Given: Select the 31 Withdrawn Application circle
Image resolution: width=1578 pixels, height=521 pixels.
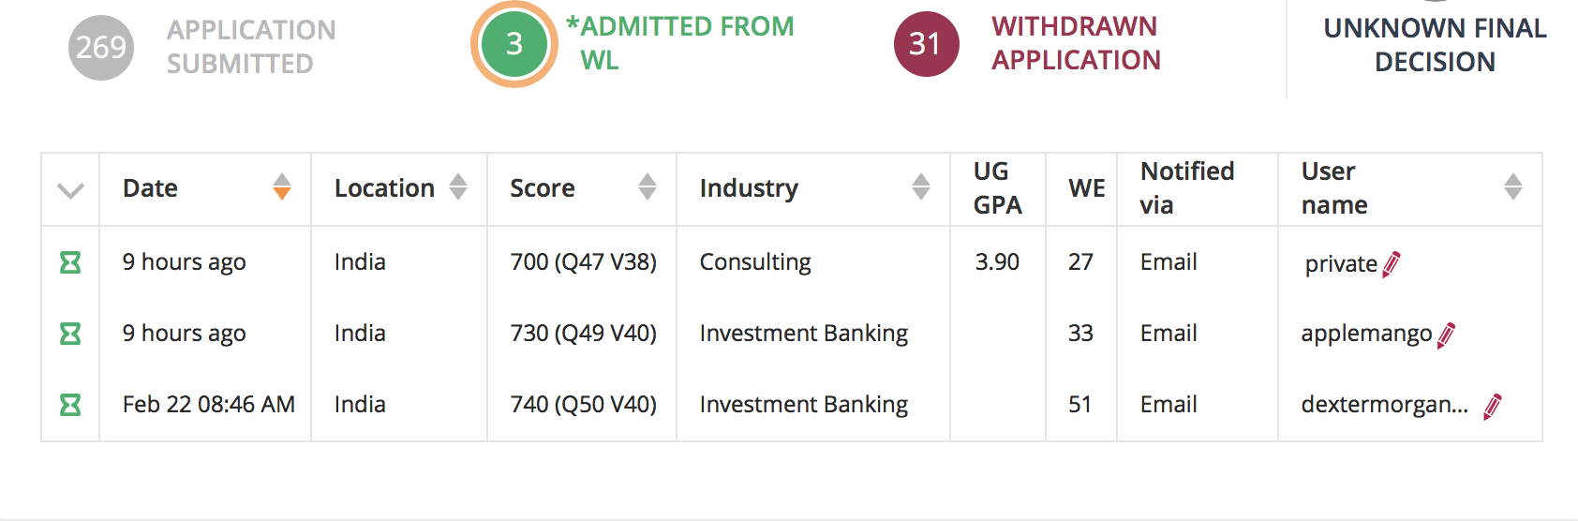Looking at the screenshot, I should pyautogui.click(x=926, y=44).
